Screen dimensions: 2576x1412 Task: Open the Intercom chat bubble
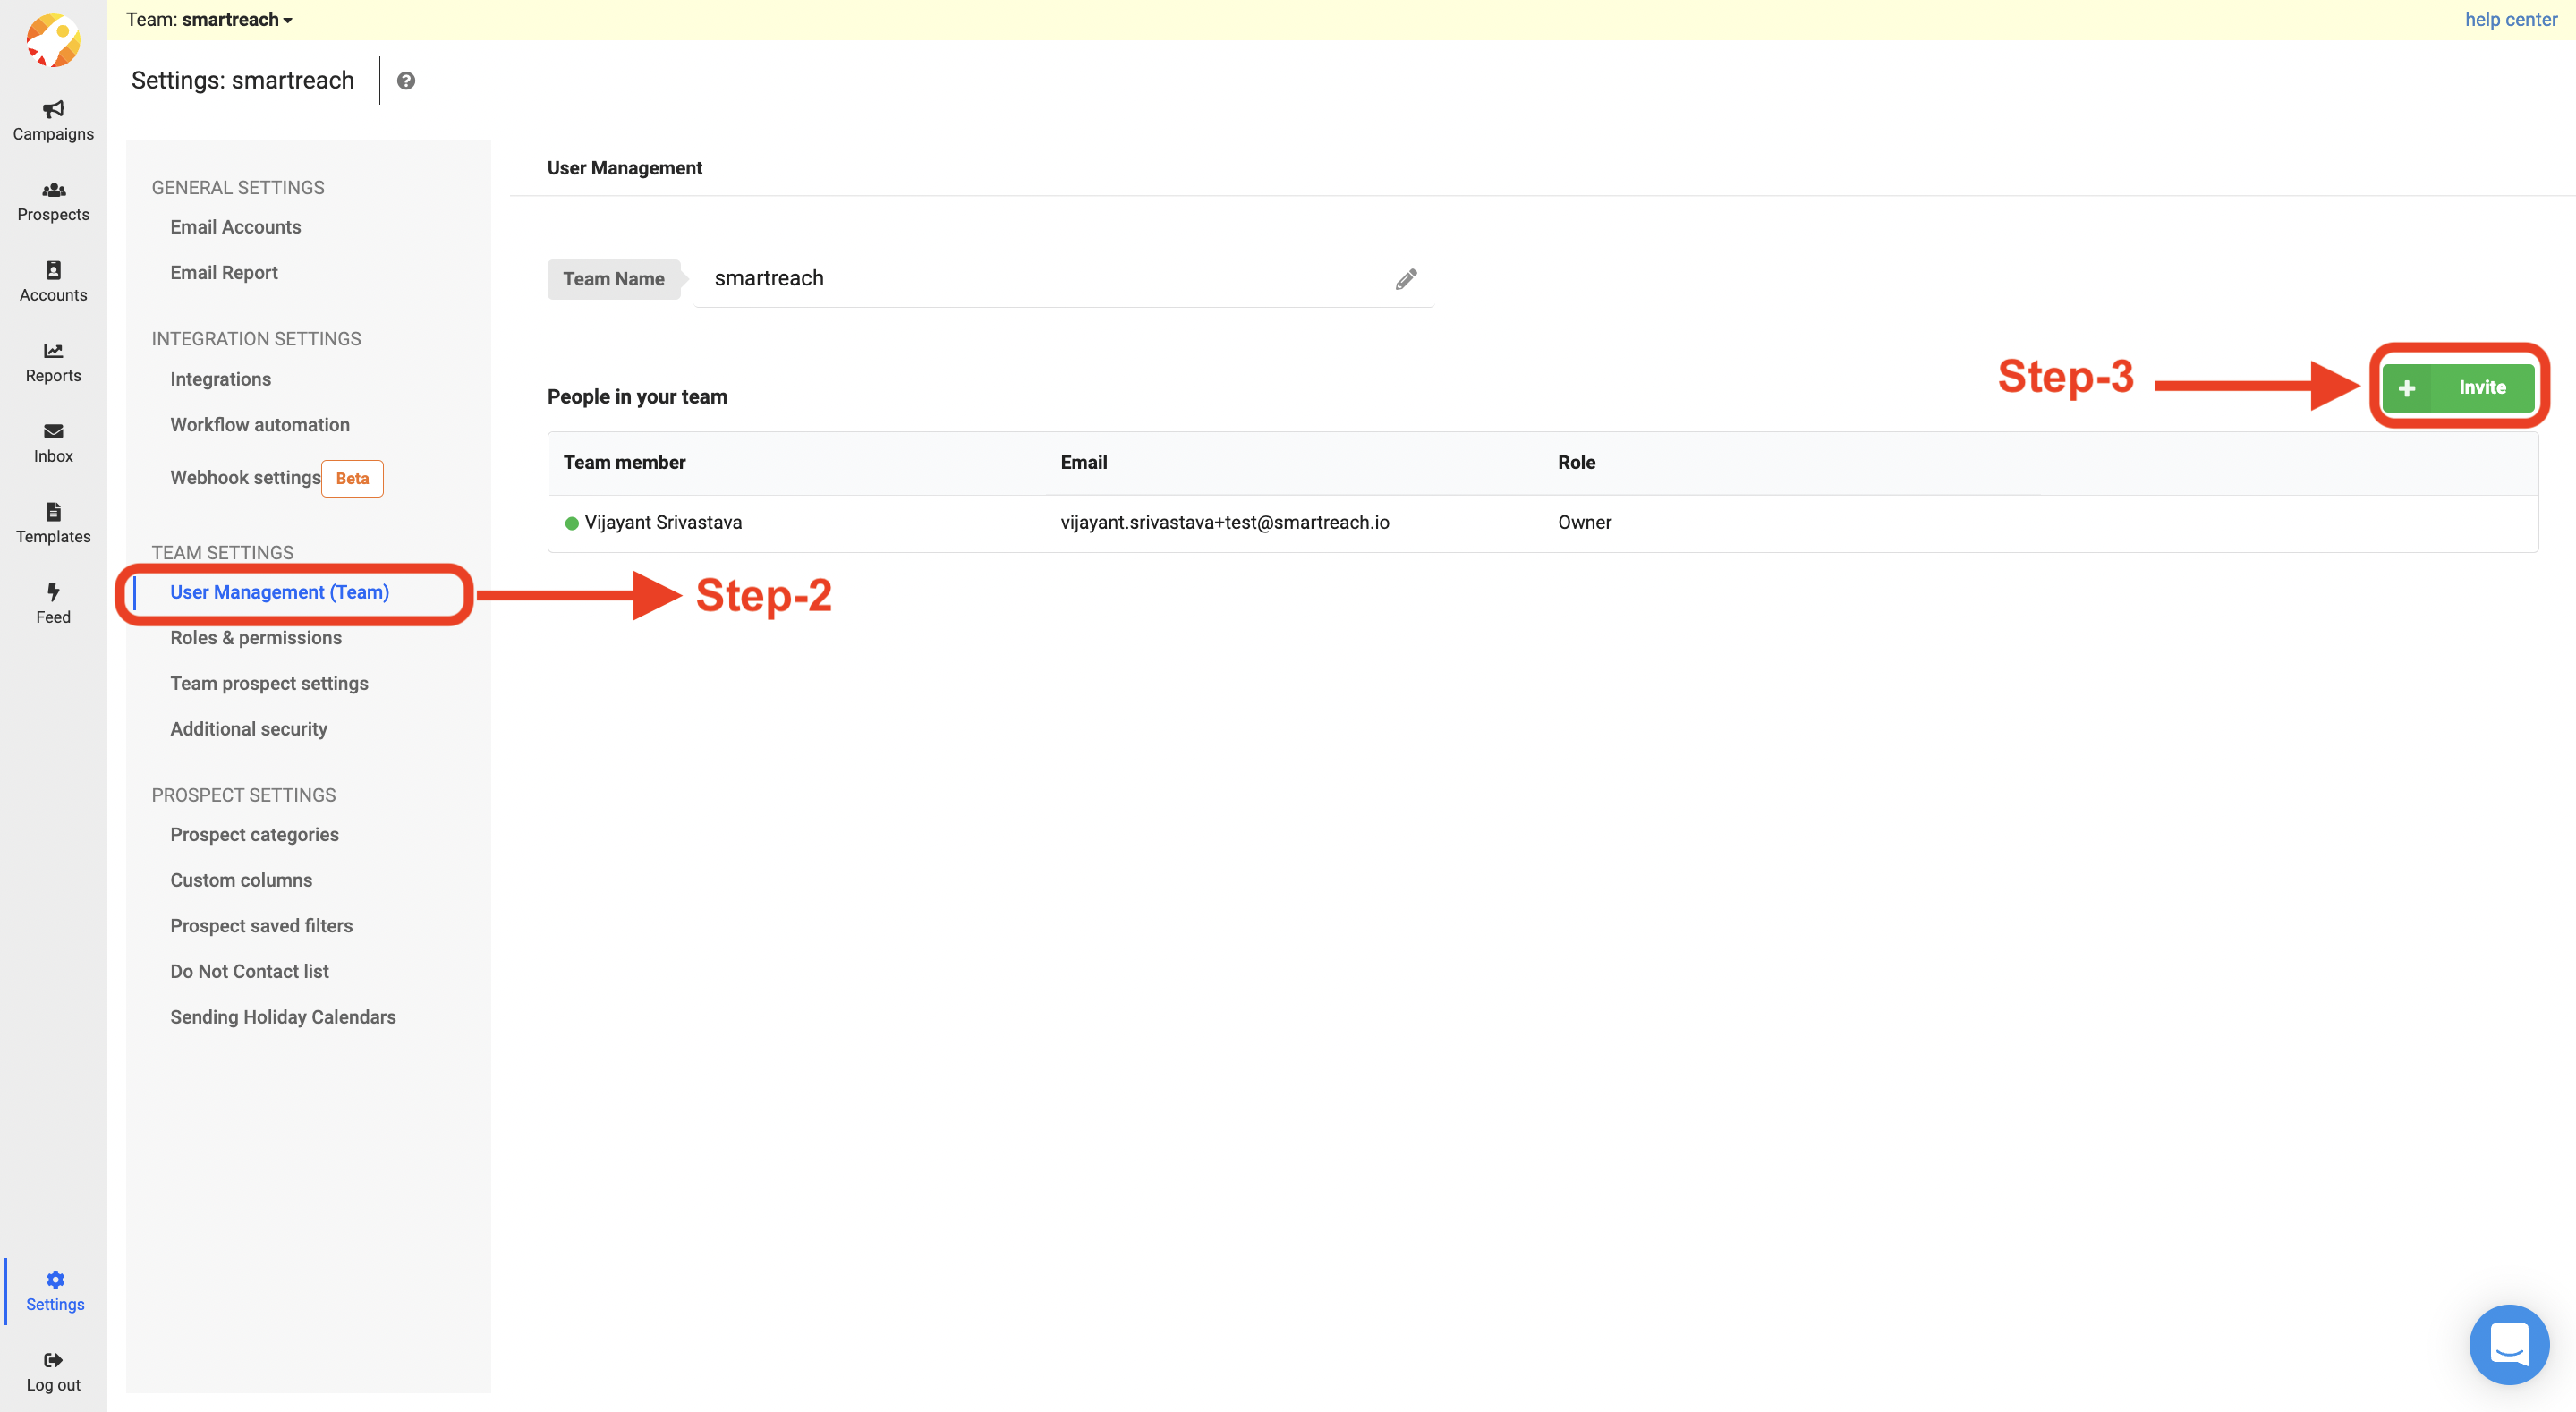(x=2508, y=1344)
